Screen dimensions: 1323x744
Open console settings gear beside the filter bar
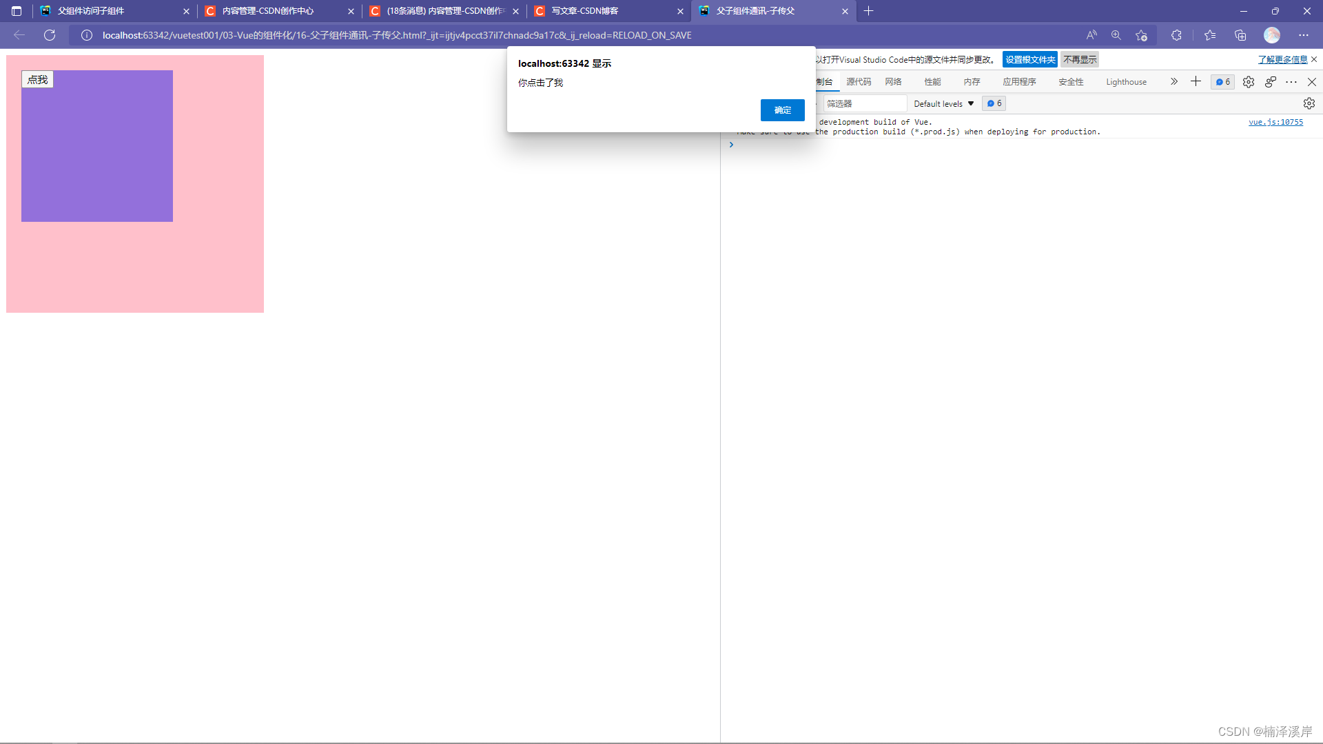pos(1309,103)
